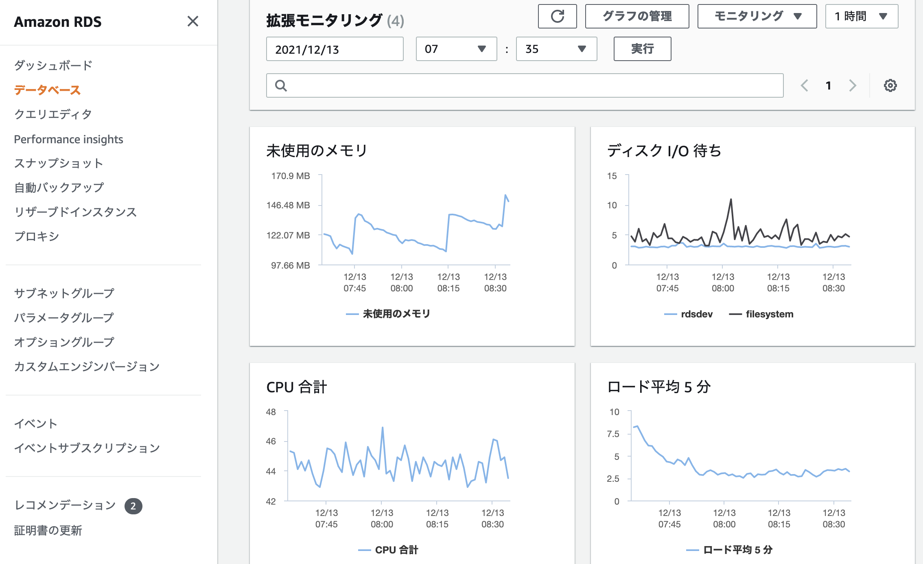This screenshot has height=564, width=923.
Task: Click the refresh graphs icon button
Action: [557, 16]
